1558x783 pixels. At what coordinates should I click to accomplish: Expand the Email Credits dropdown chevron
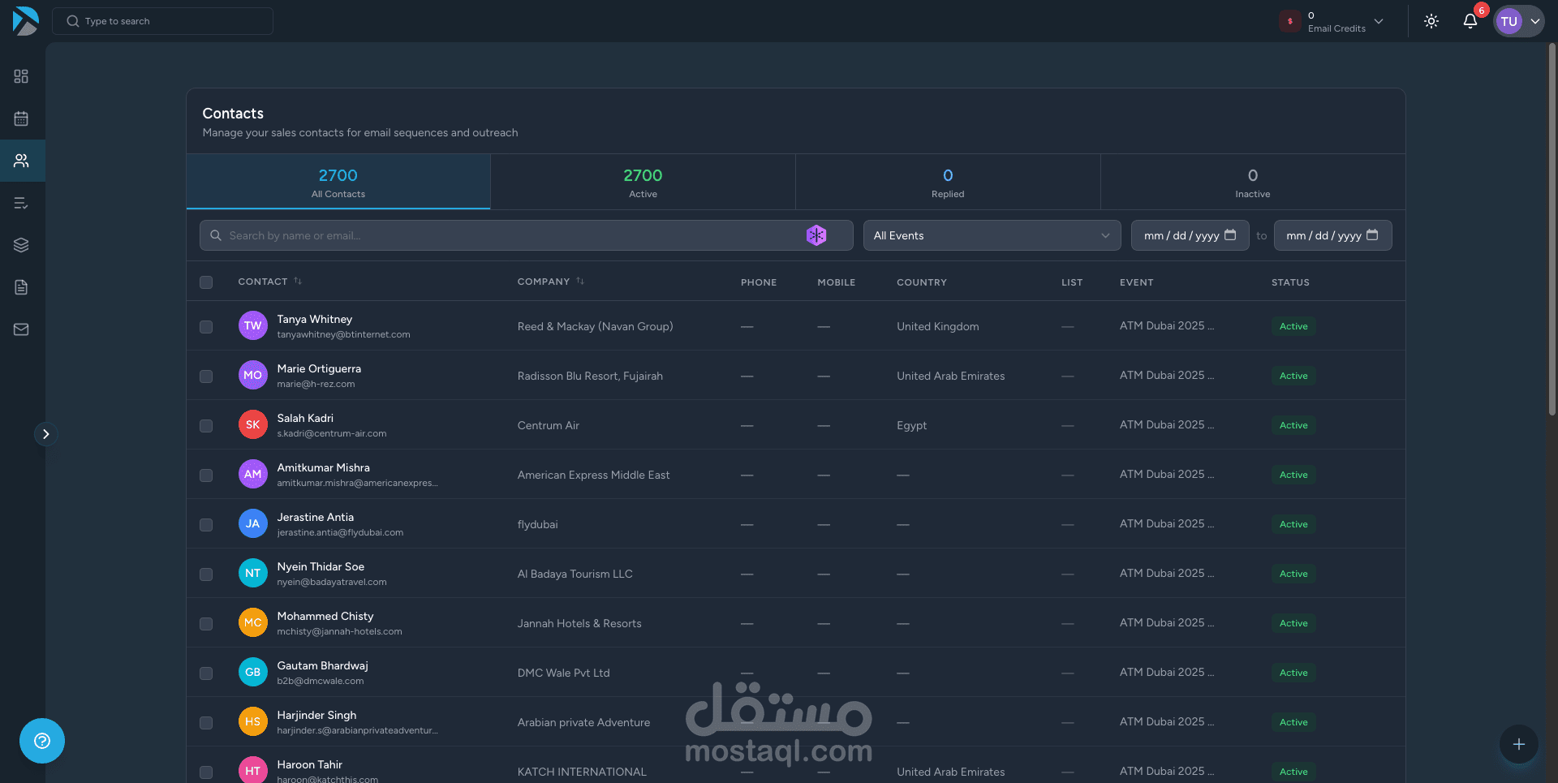tap(1379, 21)
